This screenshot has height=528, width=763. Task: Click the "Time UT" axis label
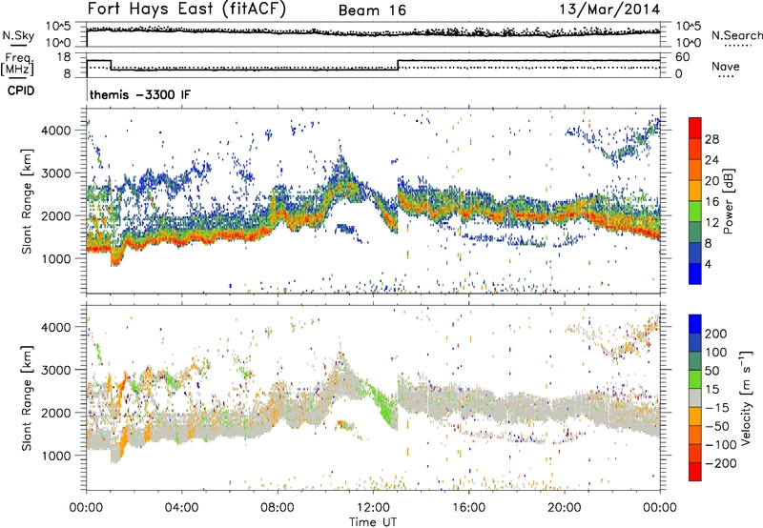373,521
